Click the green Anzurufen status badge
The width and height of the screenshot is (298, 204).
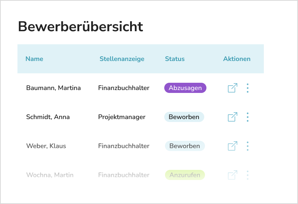pos(185,175)
